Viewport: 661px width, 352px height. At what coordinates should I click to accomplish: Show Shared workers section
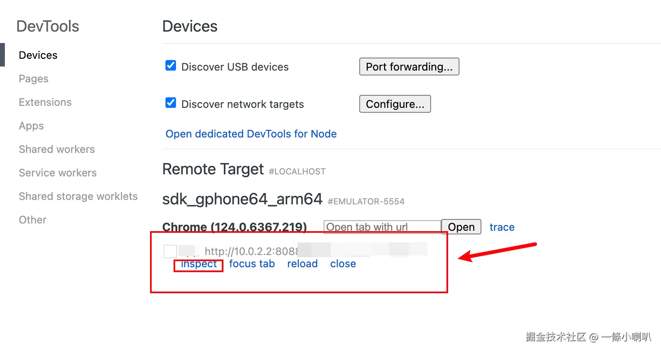pyautogui.click(x=57, y=149)
